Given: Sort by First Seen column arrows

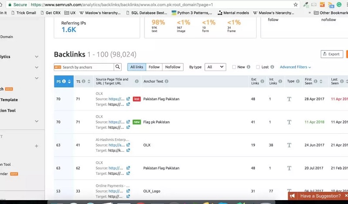Looking at the screenshot, I should (x=321, y=81).
